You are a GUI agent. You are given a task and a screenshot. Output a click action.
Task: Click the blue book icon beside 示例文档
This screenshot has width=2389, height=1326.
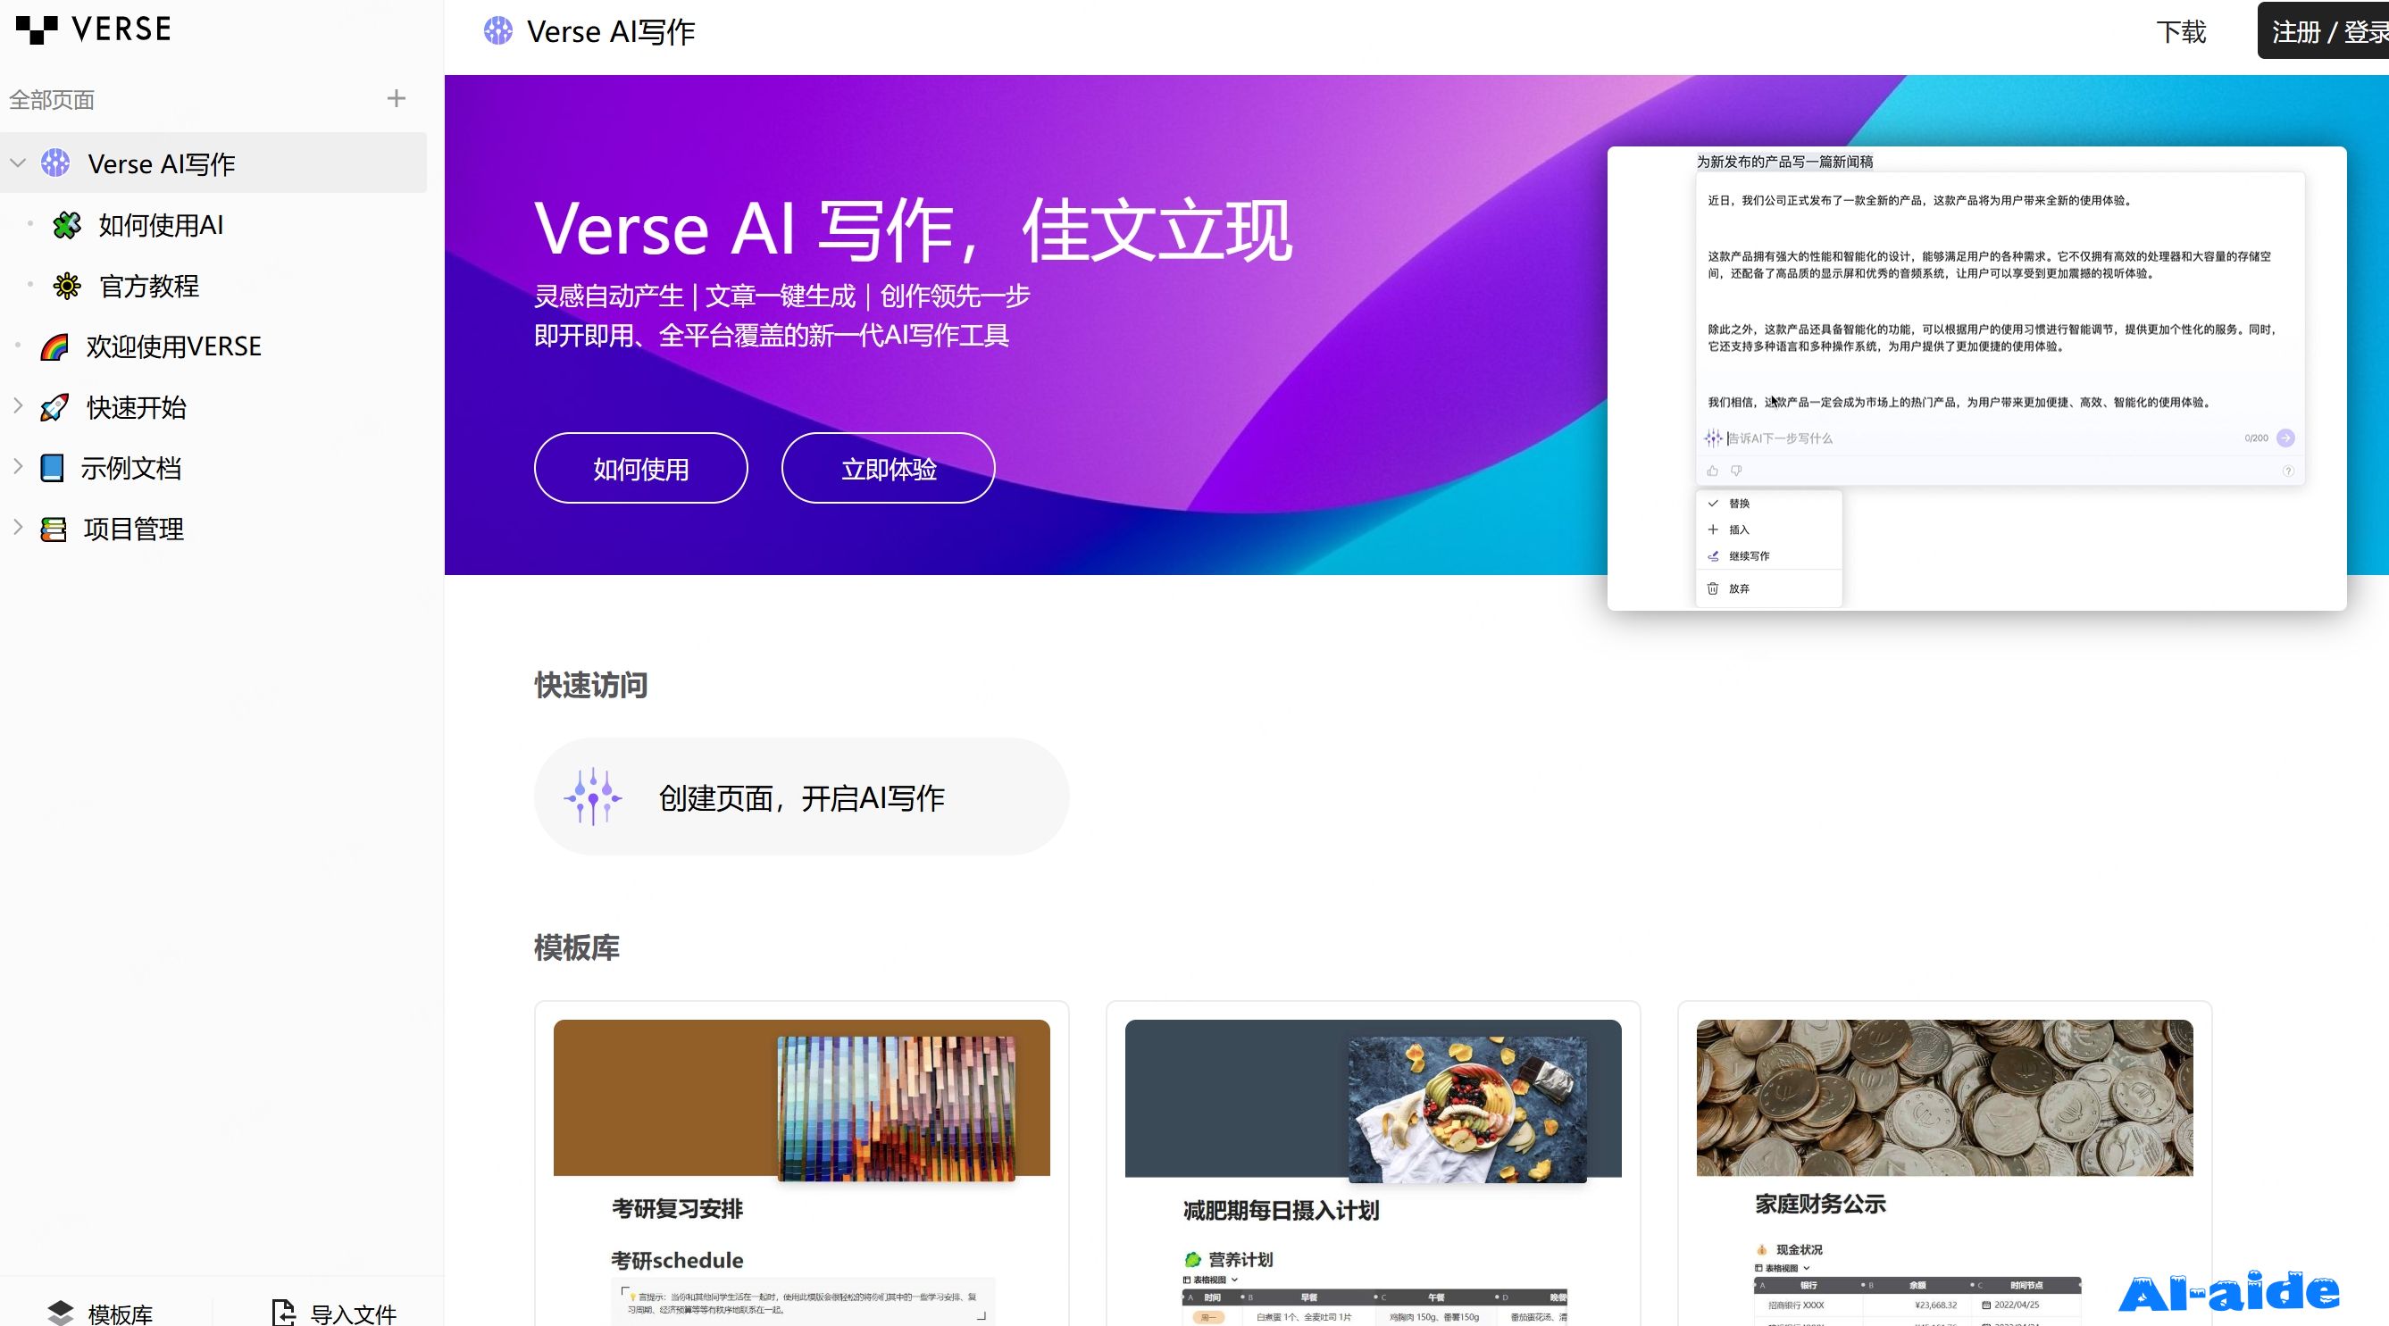pyautogui.click(x=52, y=468)
